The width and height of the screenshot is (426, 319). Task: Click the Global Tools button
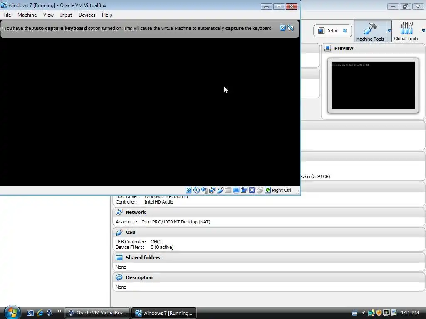click(x=406, y=31)
